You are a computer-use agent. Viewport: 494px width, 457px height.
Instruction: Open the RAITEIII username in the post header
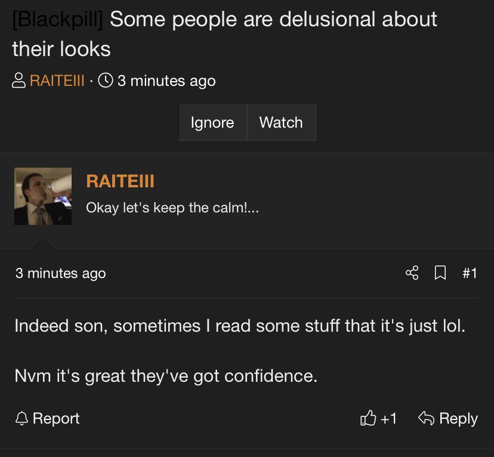pos(120,181)
